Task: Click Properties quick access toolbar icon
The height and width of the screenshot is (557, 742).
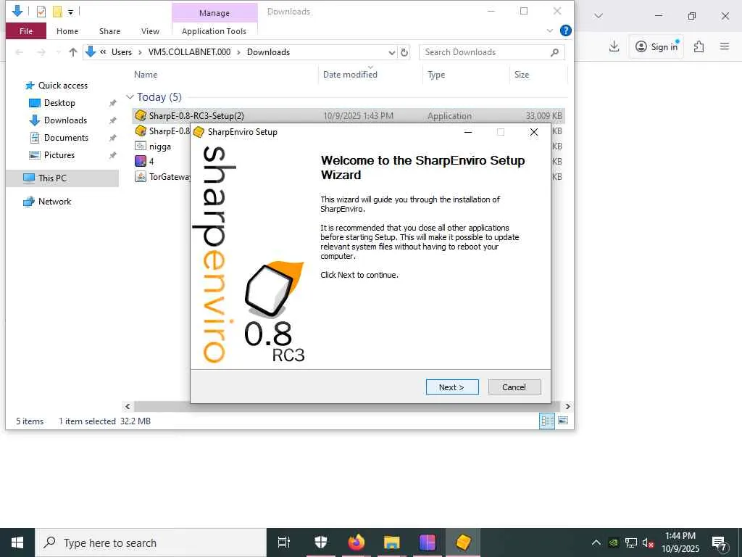Action: 41,12
